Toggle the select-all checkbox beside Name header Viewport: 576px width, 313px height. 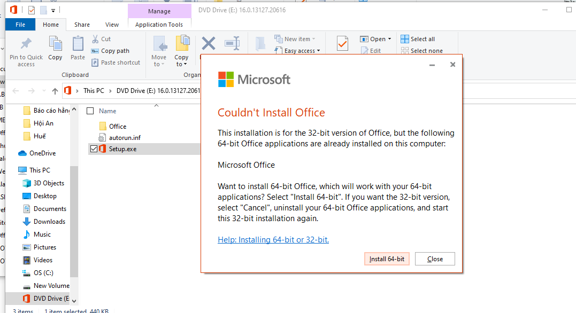[90, 111]
